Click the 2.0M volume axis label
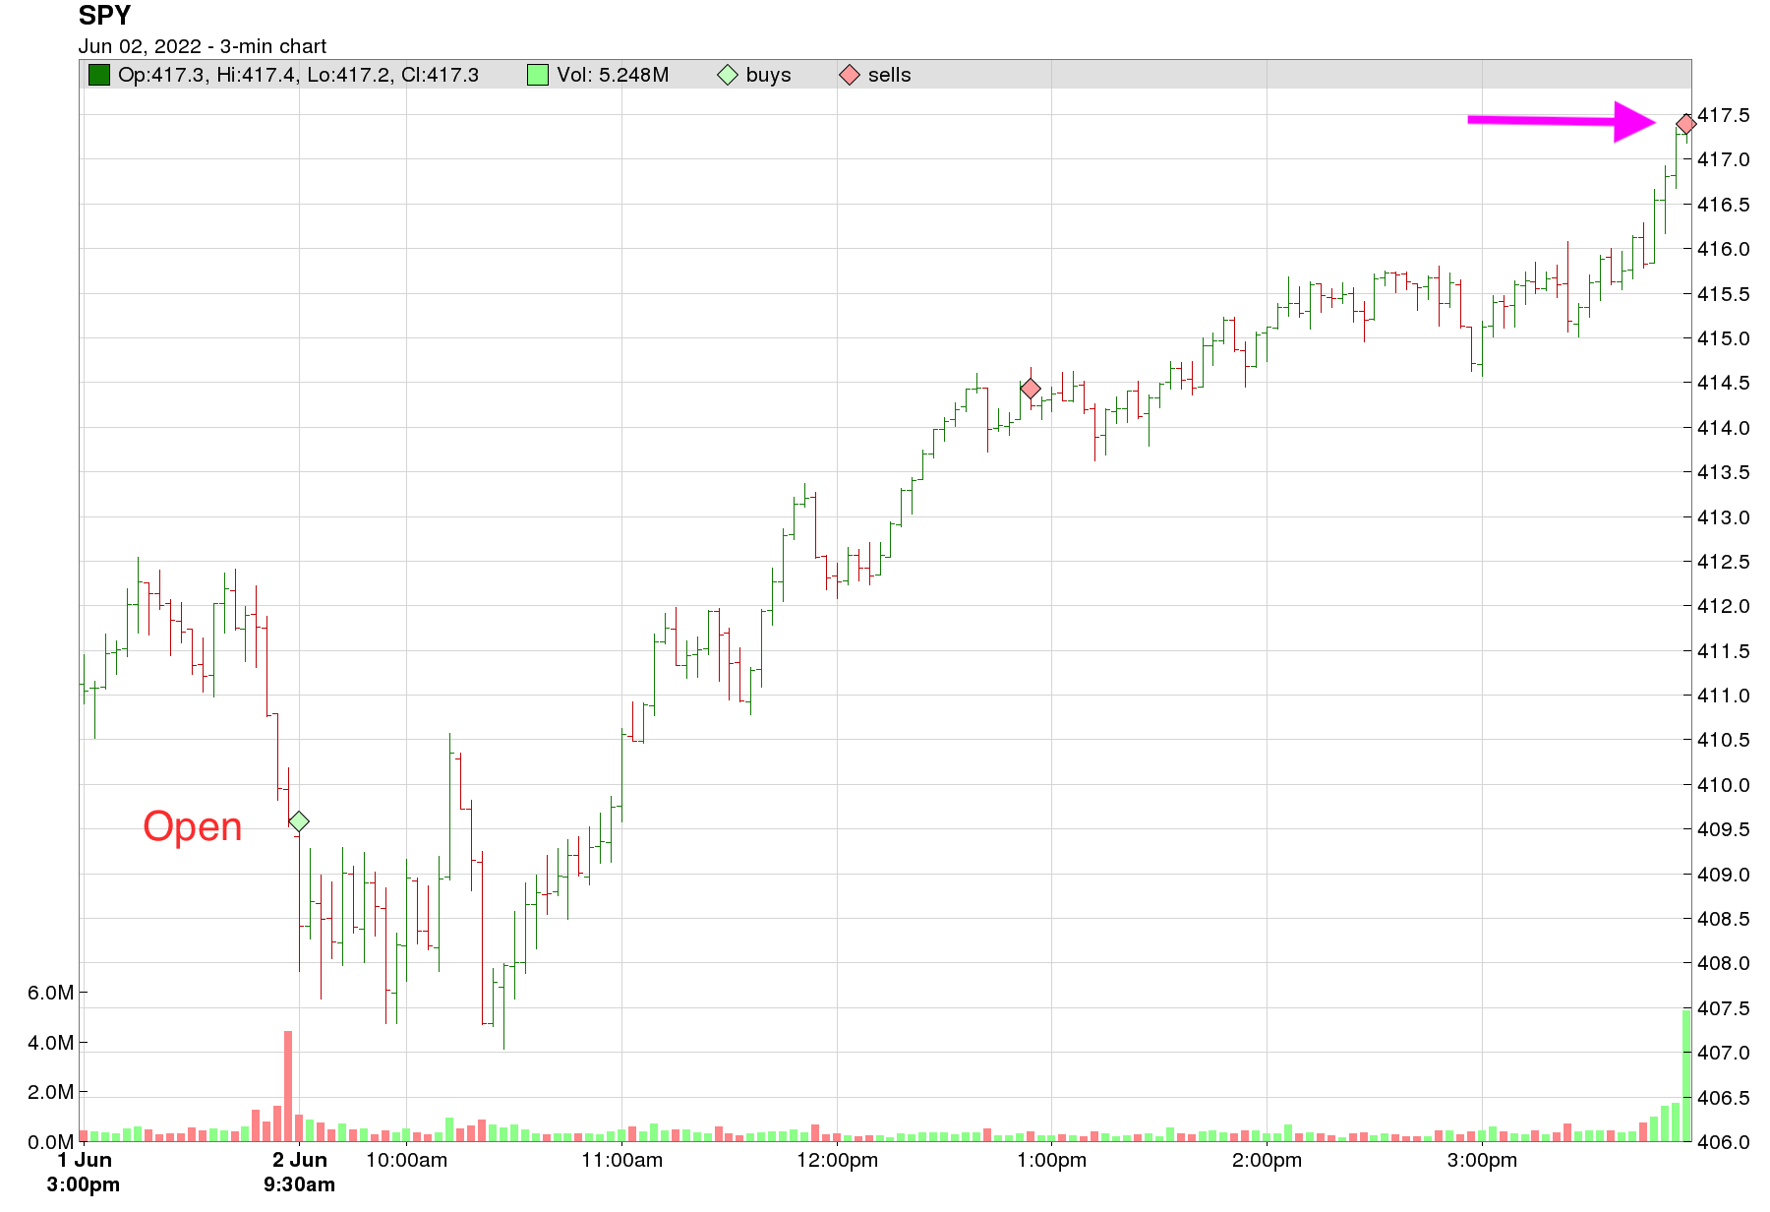This screenshot has height=1212, width=1770. point(50,1092)
